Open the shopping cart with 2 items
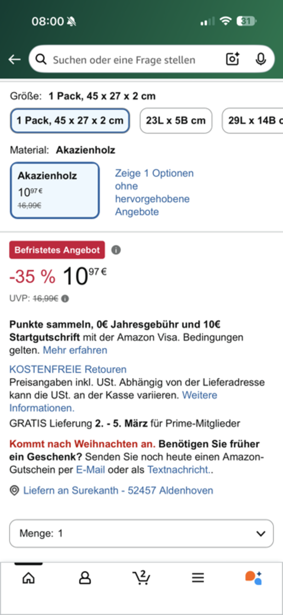The image size is (283, 615). coord(141,578)
